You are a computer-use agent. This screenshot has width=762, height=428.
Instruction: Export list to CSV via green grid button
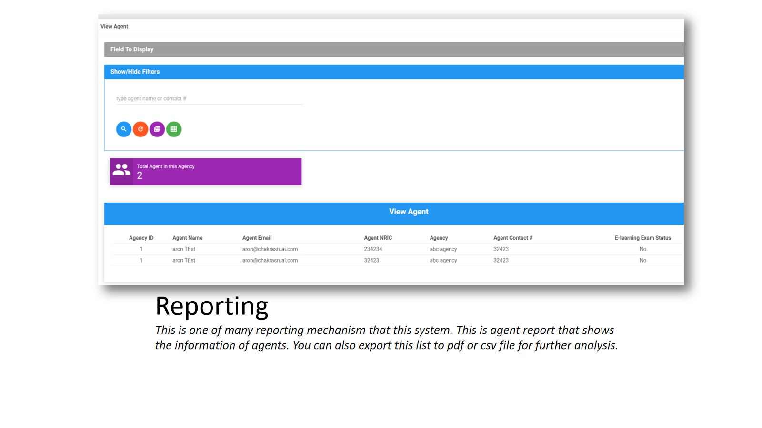[174, 129]
